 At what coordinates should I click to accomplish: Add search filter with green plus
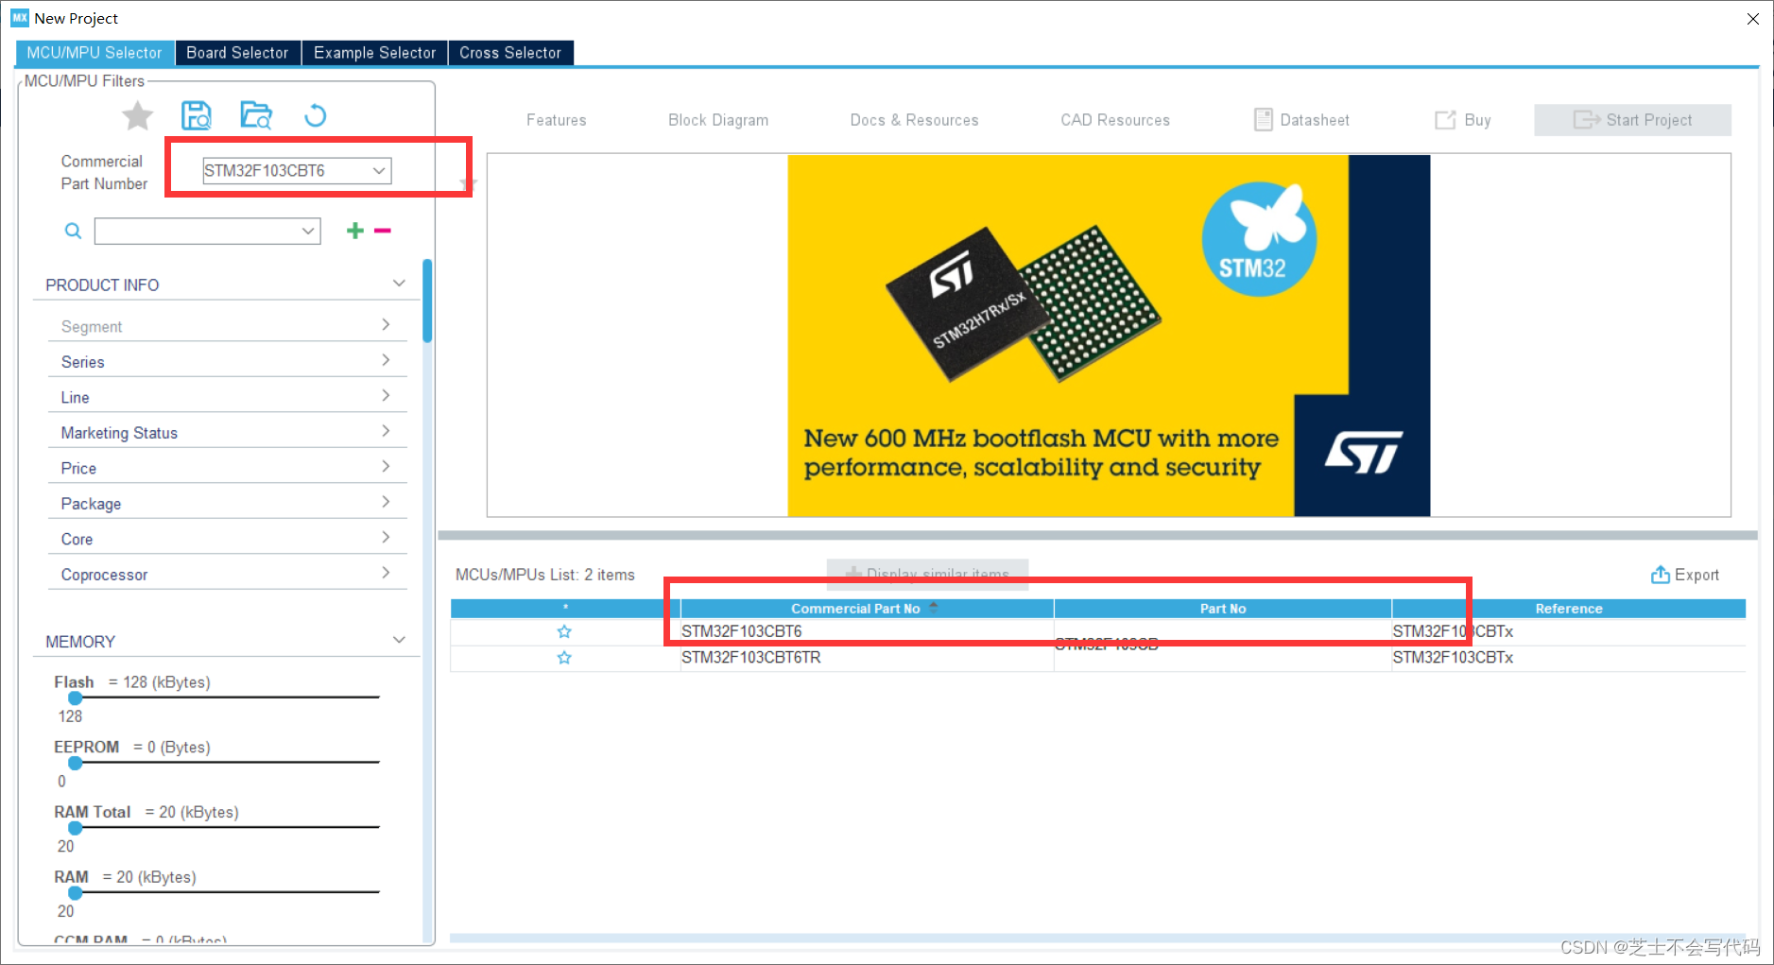[355, 231]
